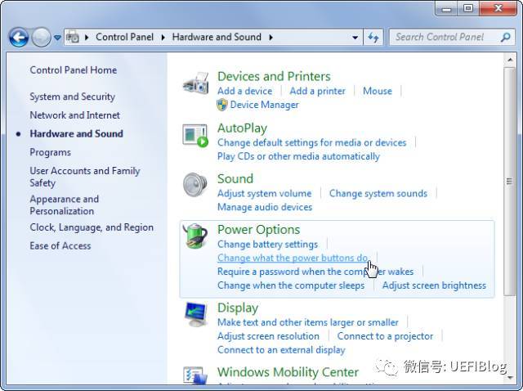This screenshot has height=391, width=523.
Task: Click Change battery settings link
Action: click(x=267, y=244)
